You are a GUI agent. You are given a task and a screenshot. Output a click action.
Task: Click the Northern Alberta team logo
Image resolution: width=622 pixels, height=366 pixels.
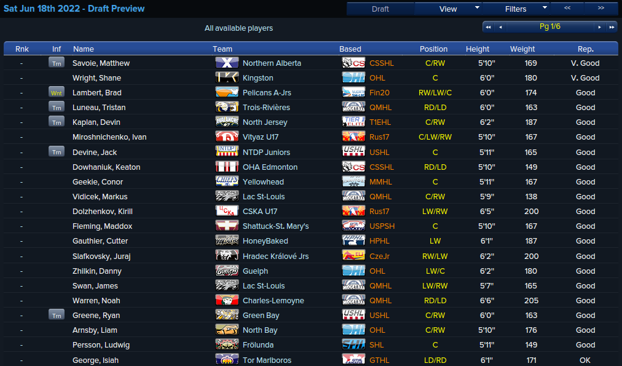227,63
